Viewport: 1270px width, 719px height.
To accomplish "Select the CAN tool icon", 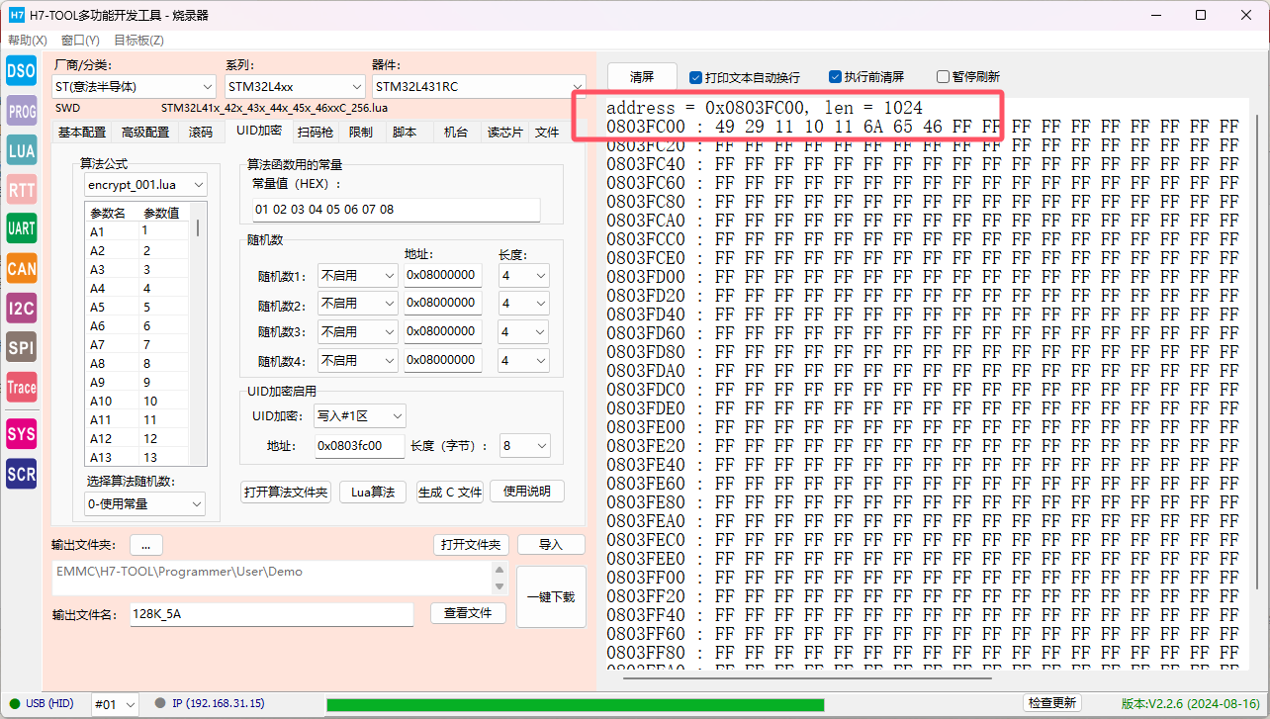I will pos(22,268).
